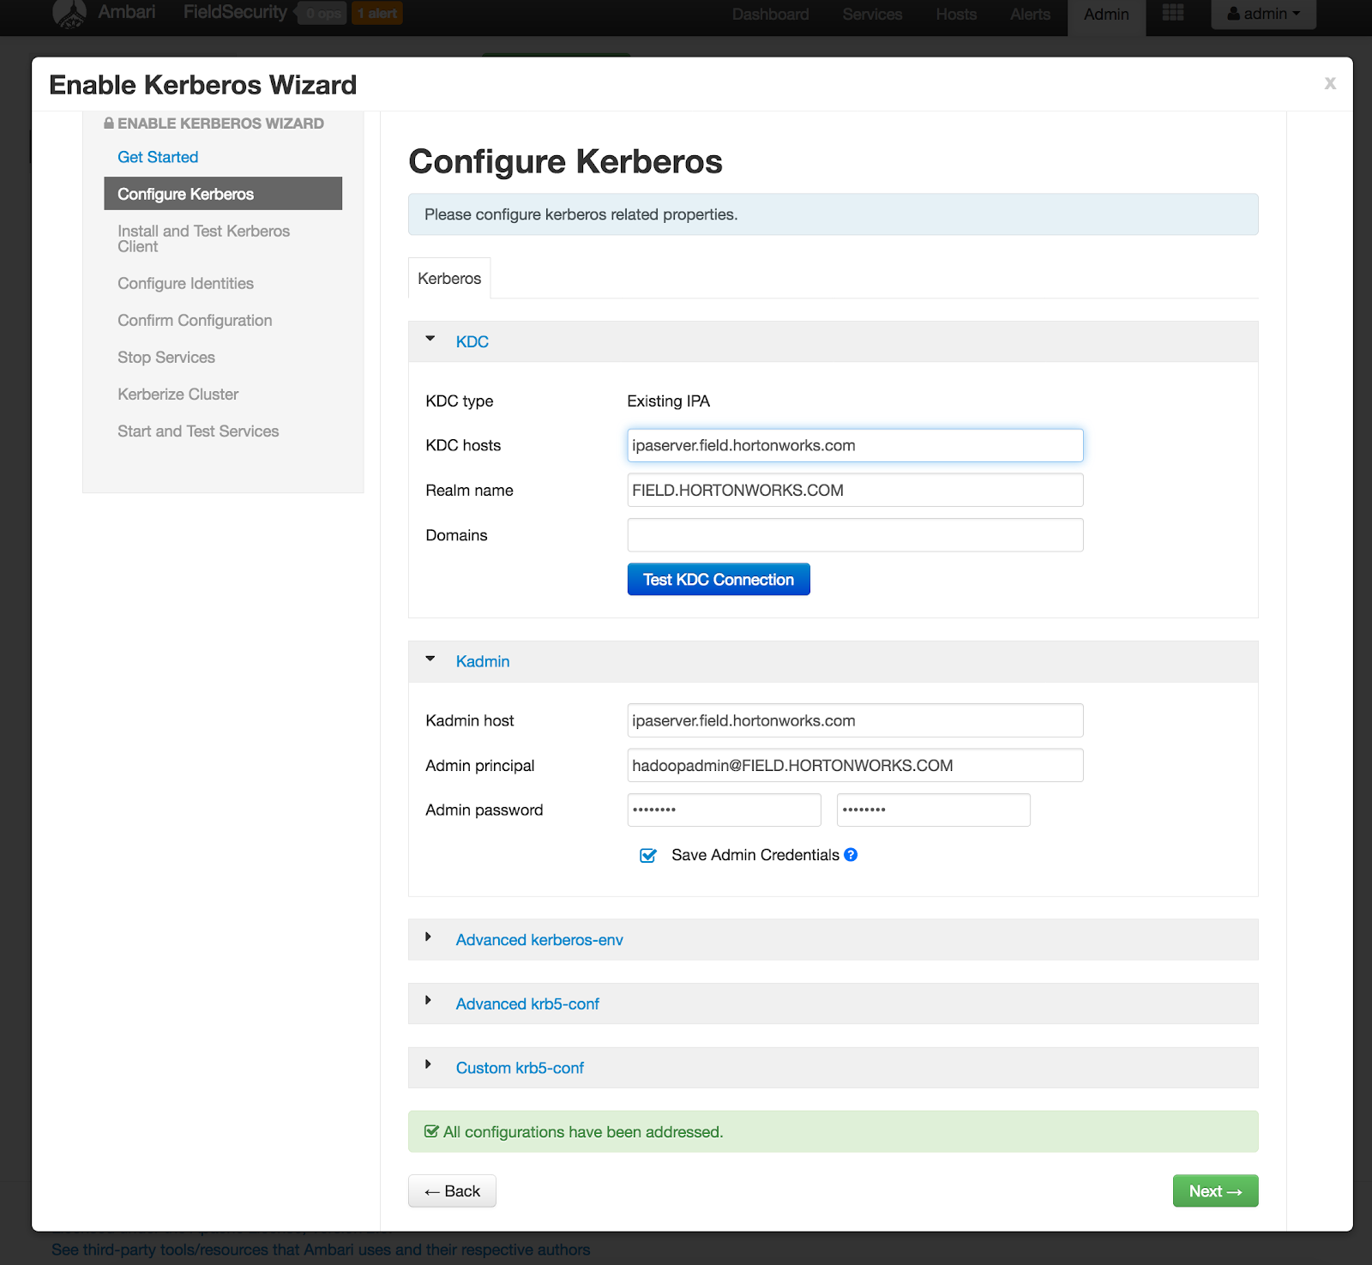1372x1265 pixels.
Task: Expand Advanced kerberos-env section arrow
Action: (428, 937)
